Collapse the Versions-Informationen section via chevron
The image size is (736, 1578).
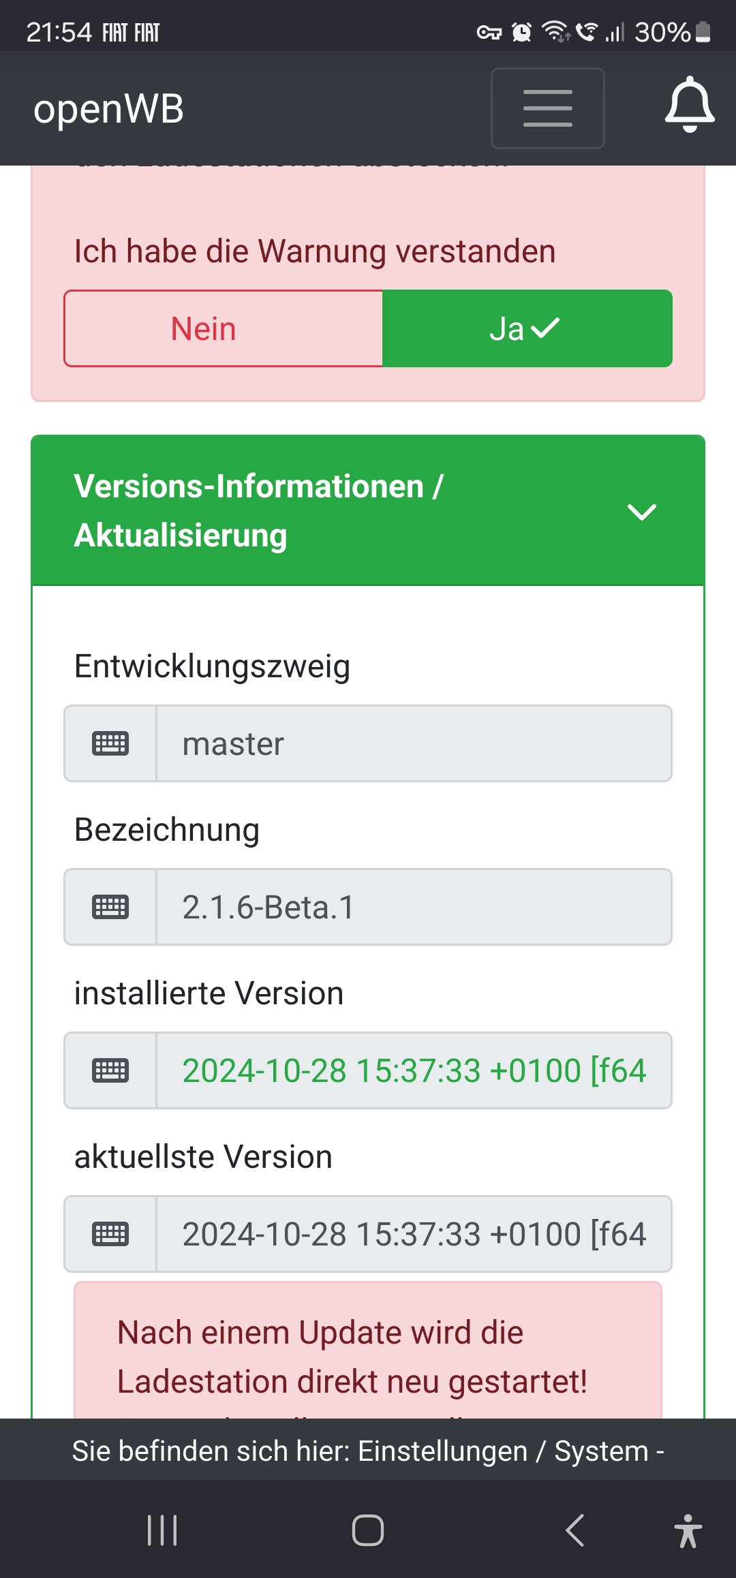coord(641,511)
